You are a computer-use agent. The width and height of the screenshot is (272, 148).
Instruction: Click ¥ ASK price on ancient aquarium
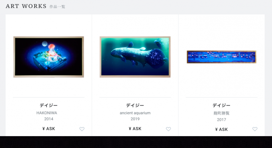point(135,129)
